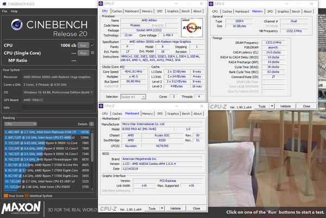Select the CPU tab in the Memory window
Image resolution: width=326 pixels, height=218 pixels.
(215, 11)
